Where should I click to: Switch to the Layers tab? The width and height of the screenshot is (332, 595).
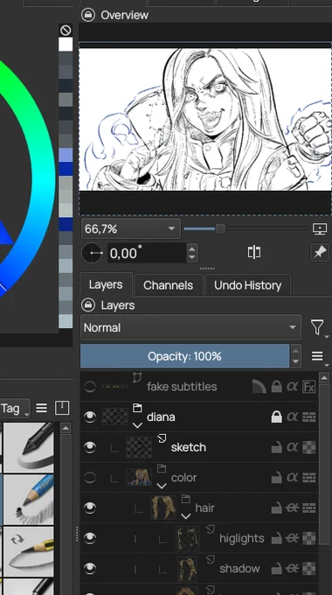point(106,284)
